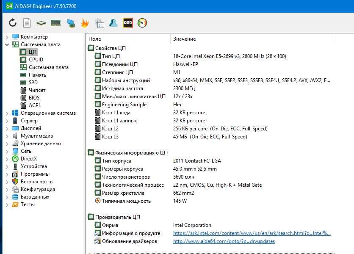The image size is (354, 254).
Task: Expand the Компьютер tree node
Action: (7, 37)
